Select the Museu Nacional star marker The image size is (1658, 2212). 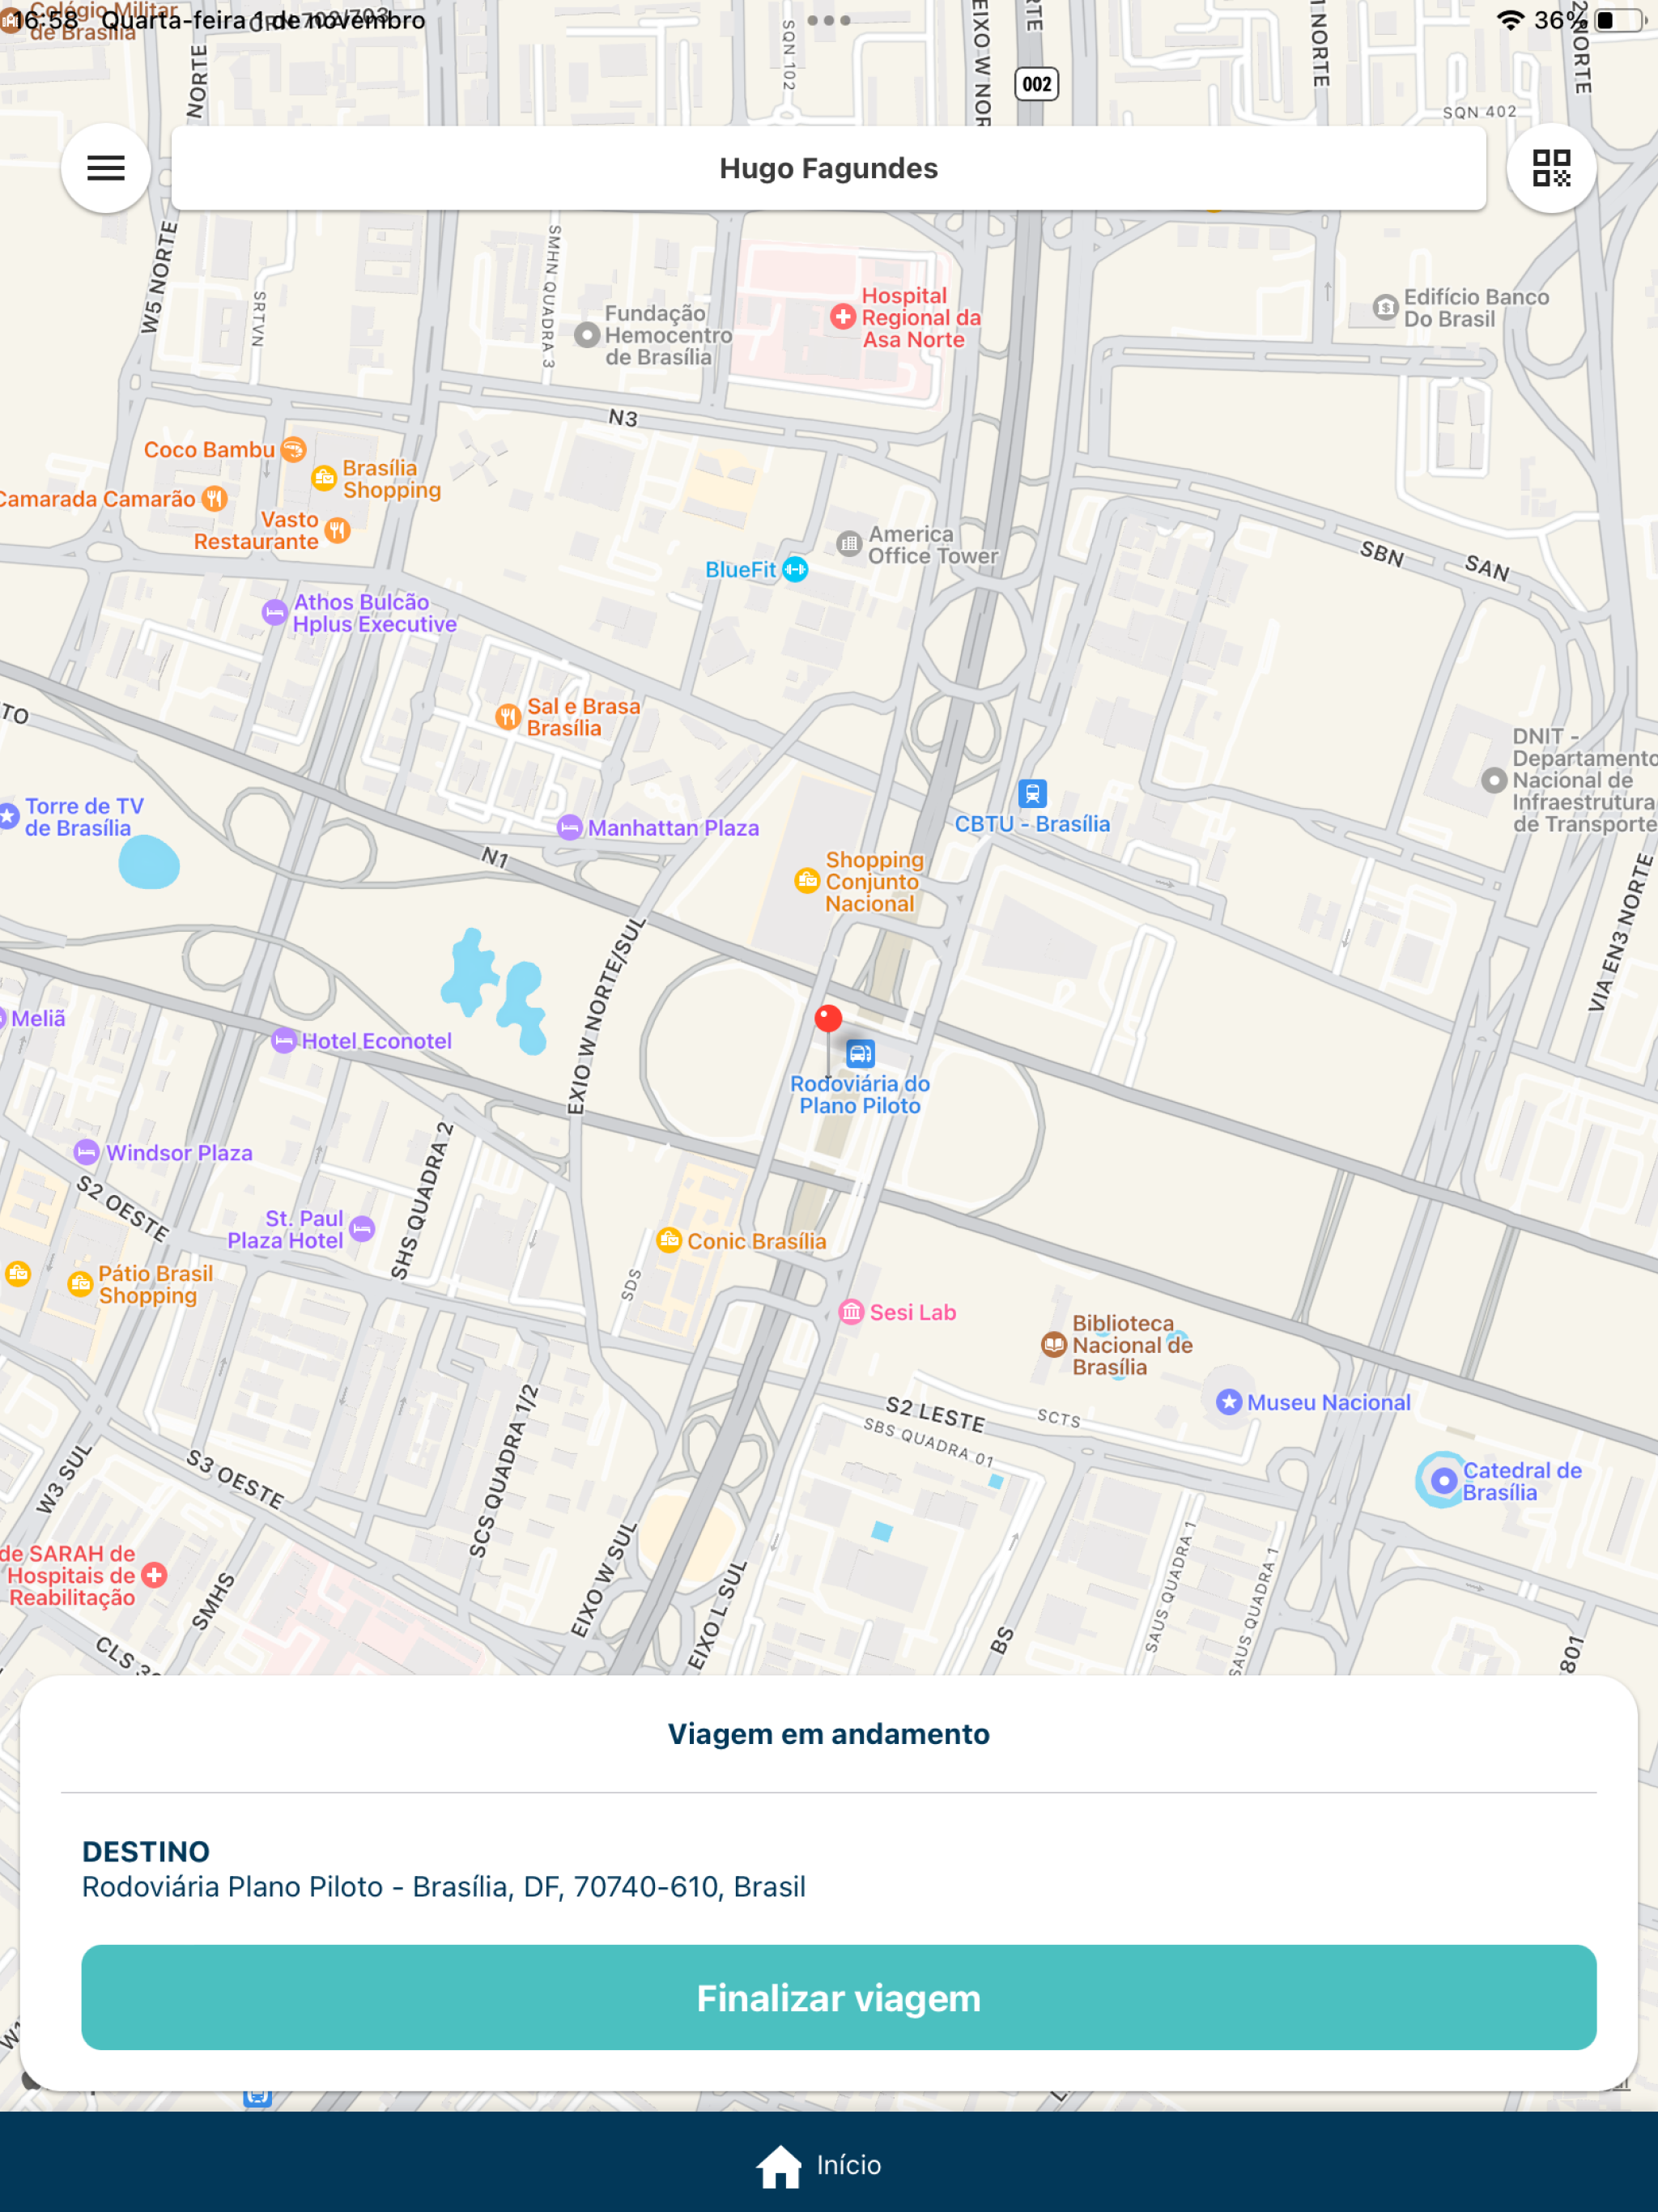click(1229, 1402)
